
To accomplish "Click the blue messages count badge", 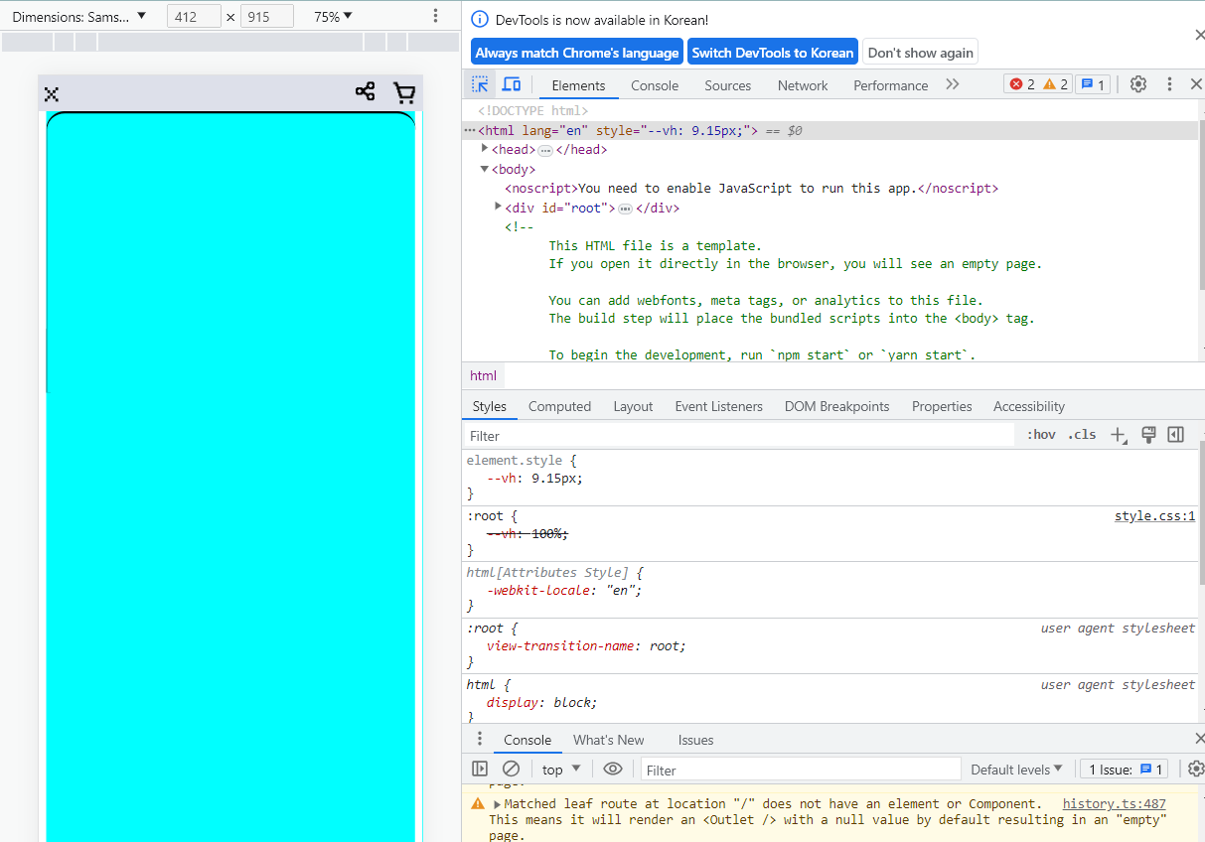I will pos(1093,84).
